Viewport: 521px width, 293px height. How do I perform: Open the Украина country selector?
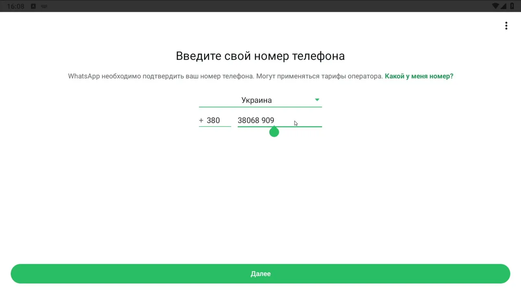tap(260, 100)
